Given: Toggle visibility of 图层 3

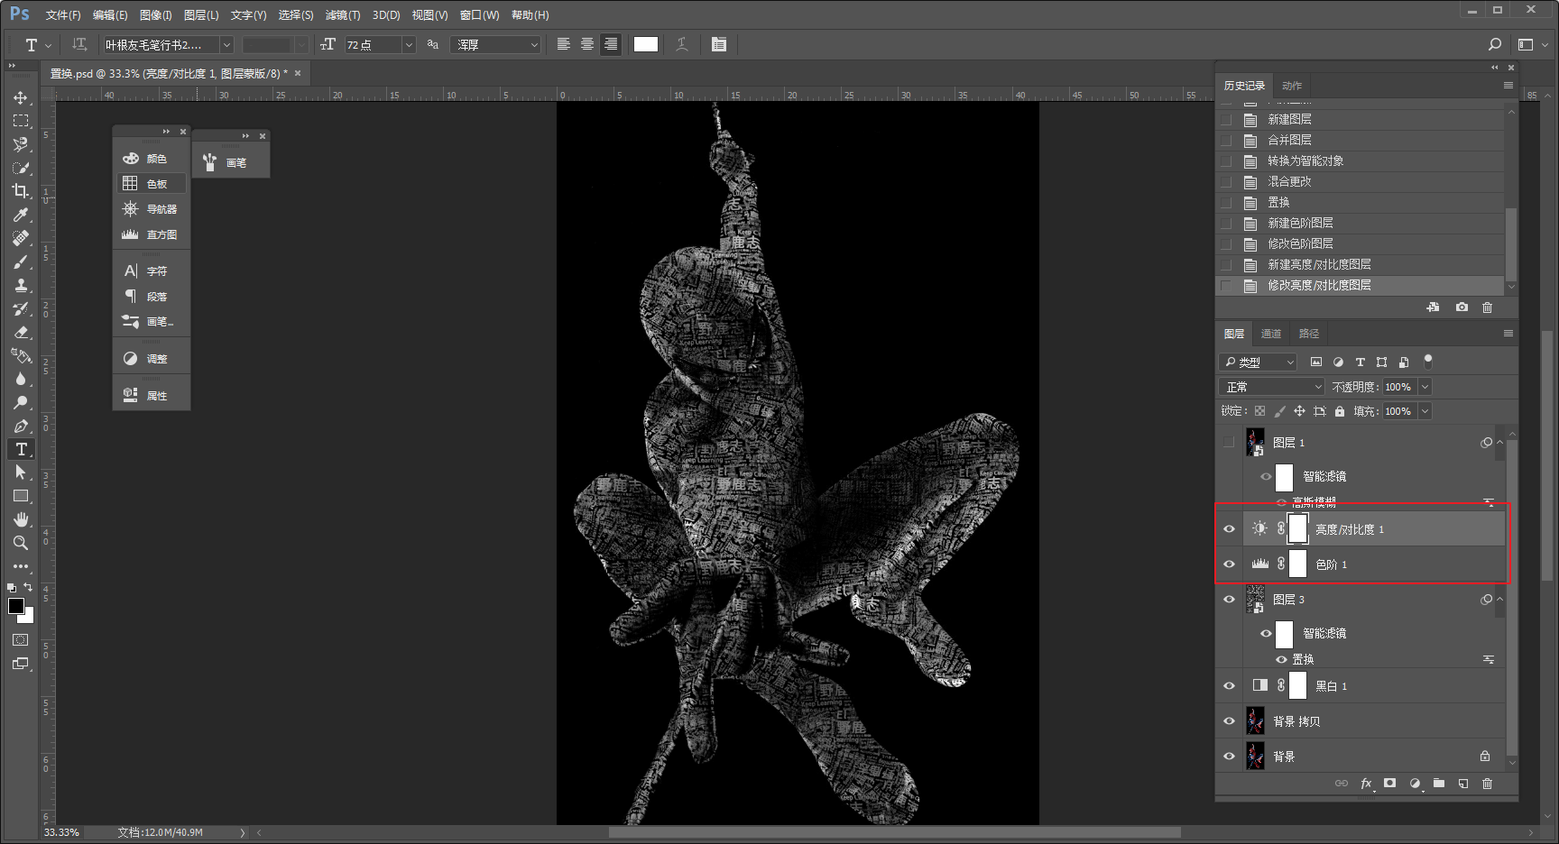Looking at the screenshot, I should [1229, 600].
